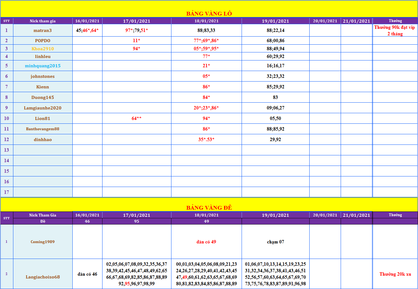Click the 'dàn có 46' cell
This screenshot has width=418, height=289.
pyautogui.click(x=87, y=274)
